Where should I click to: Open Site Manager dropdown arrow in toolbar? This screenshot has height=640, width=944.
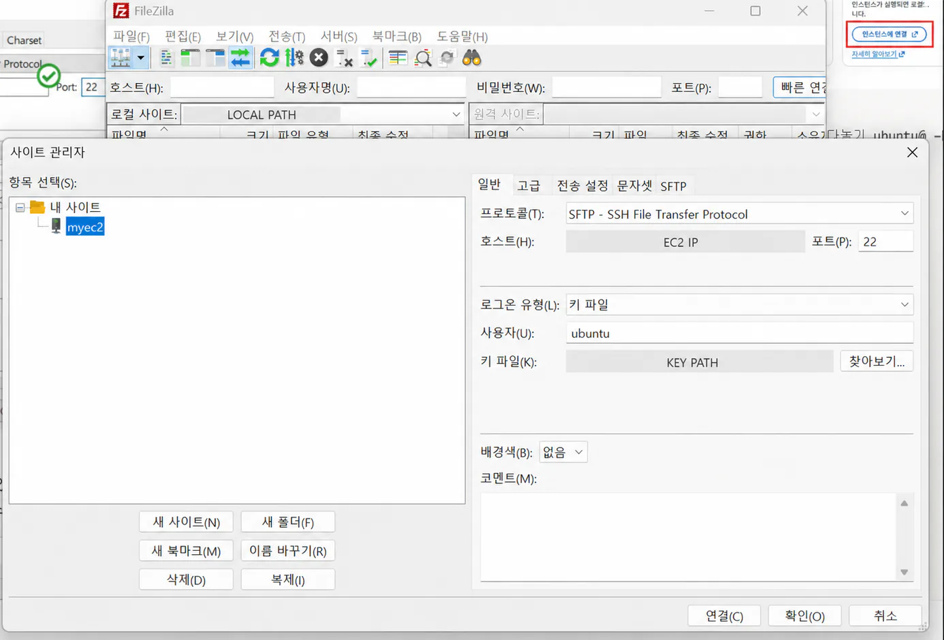point(141,58)
